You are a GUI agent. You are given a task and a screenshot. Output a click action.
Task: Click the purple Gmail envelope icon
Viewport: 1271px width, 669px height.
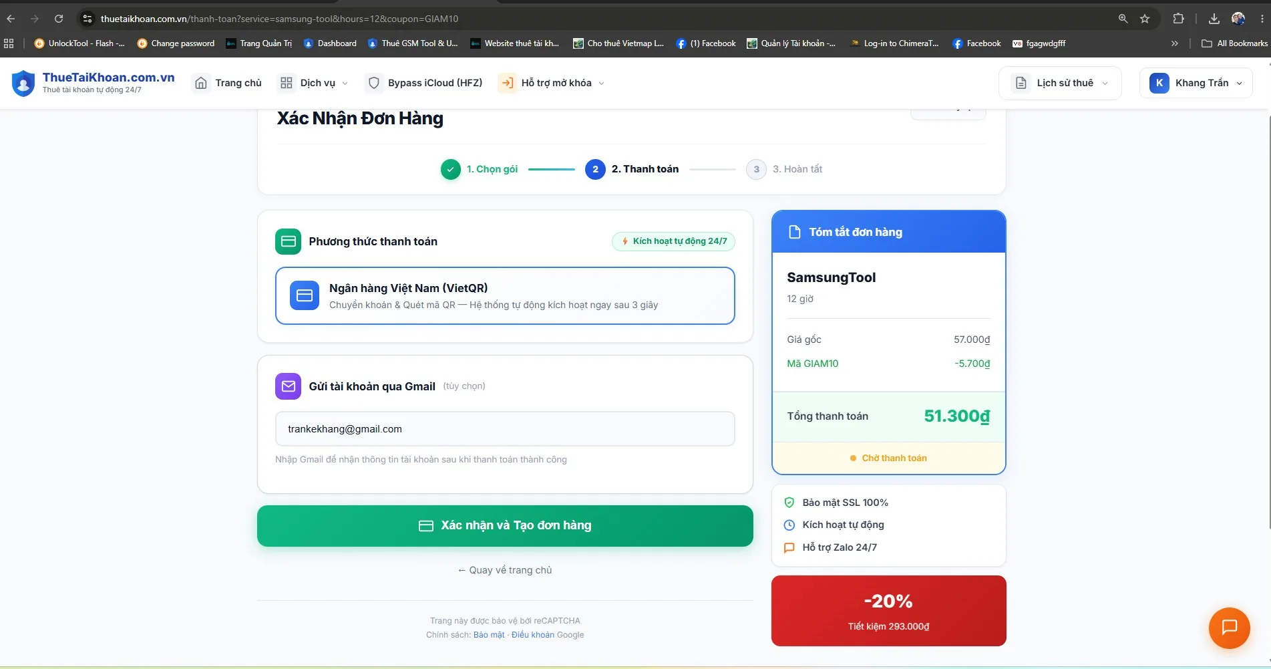tap(288, 386)
